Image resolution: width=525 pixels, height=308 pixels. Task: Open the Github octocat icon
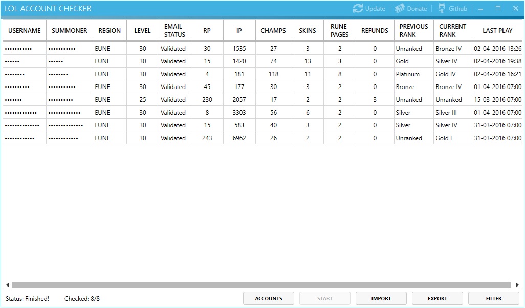coord(442,8)
